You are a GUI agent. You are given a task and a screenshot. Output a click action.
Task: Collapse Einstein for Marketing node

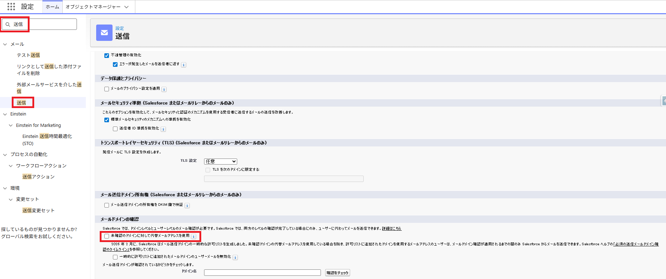[11, 125]
